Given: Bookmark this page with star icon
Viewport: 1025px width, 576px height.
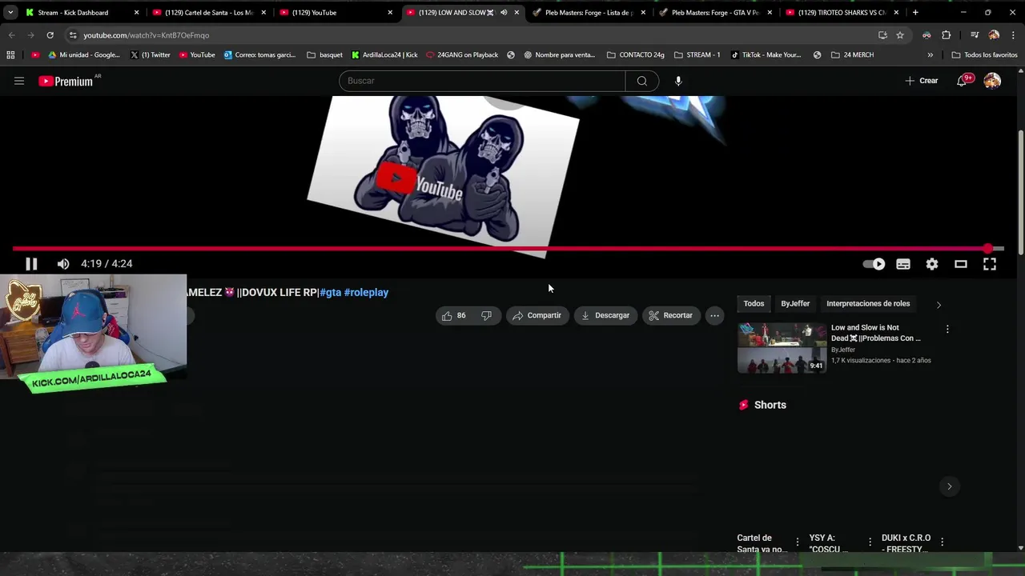Looking at the screenshot, I should pos(900,35).
